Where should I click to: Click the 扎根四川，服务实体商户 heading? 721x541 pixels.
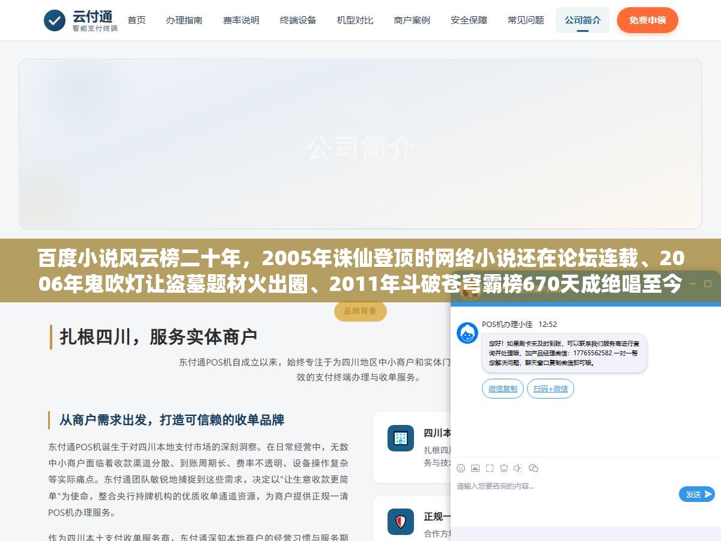coord(158,337)
